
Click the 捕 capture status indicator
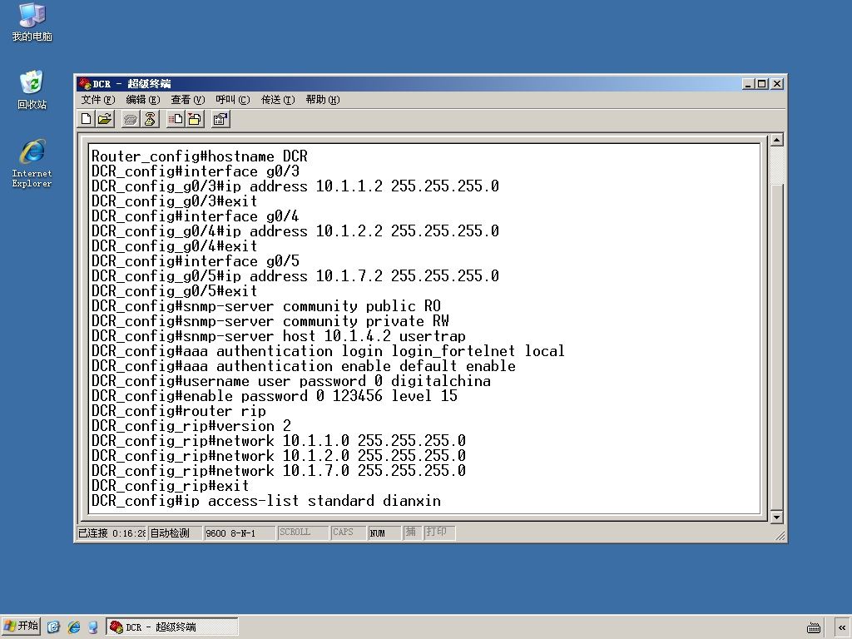[412, 532]
